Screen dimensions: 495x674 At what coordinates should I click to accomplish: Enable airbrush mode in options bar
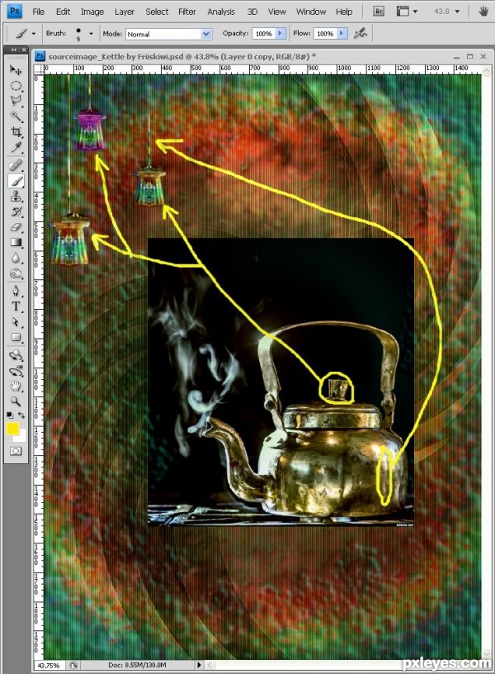click(x=361, y=33)
